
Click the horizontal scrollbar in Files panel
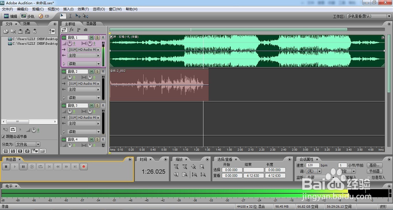click(29, 122)
